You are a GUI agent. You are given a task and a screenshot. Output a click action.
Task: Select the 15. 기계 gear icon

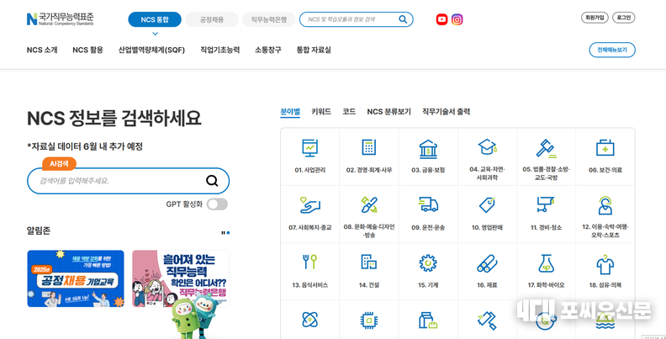click(x=428, y=263)
